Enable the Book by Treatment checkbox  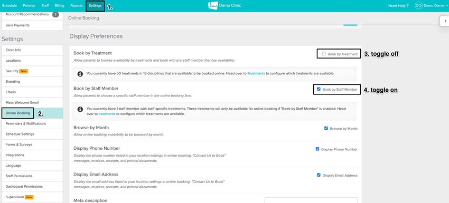[324, 53]
